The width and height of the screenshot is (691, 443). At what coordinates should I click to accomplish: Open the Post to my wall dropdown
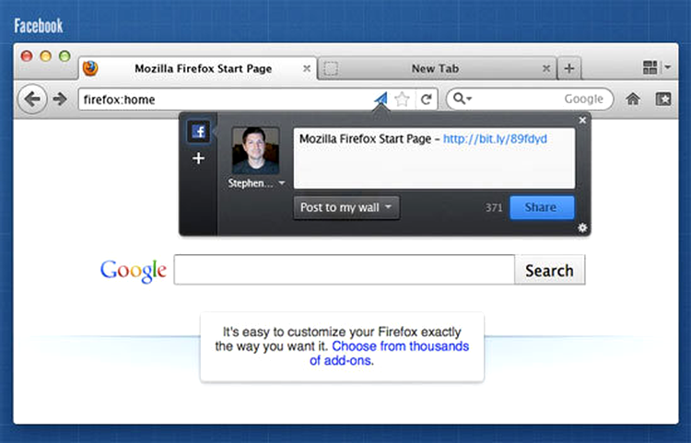(346, 207)
